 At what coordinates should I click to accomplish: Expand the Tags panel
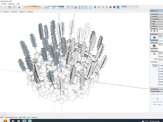click(157, 24)
